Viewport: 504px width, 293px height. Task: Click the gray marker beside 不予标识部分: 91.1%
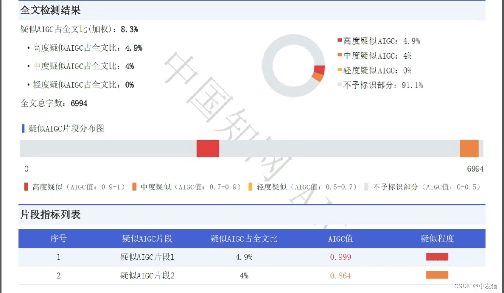pos(340,85)
